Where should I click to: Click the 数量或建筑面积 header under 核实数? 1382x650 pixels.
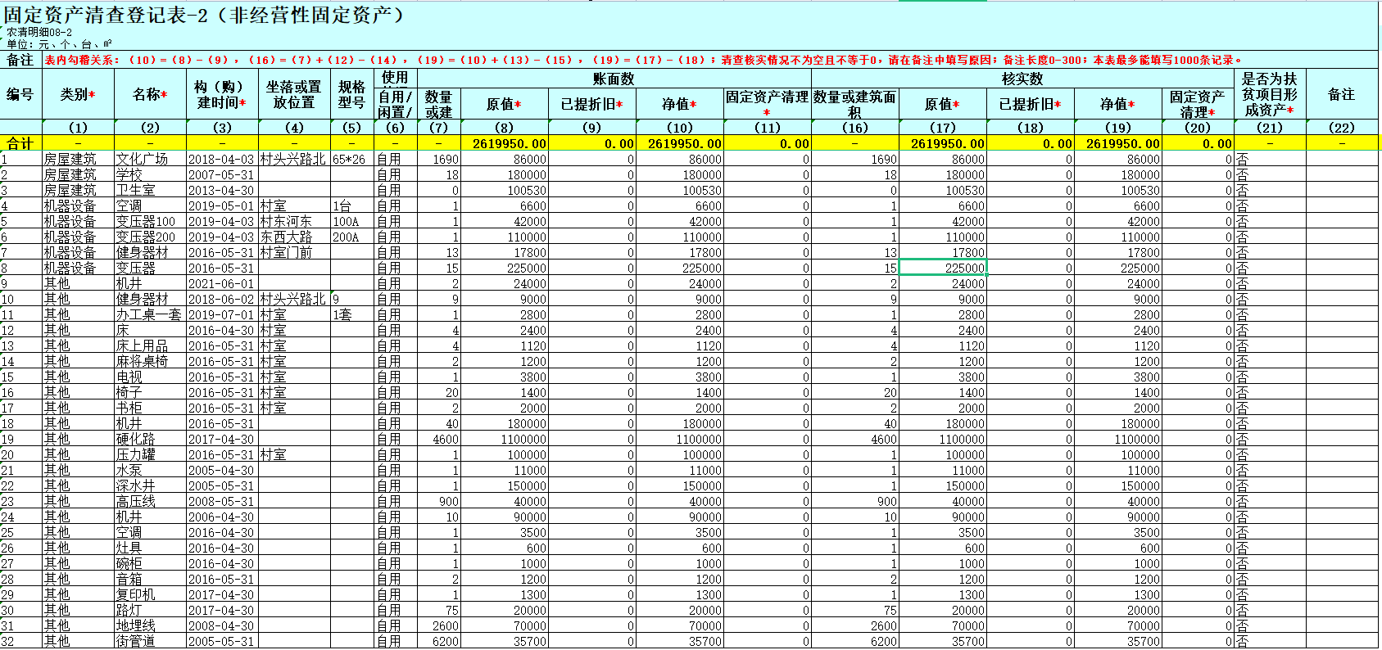coord(854,104)
